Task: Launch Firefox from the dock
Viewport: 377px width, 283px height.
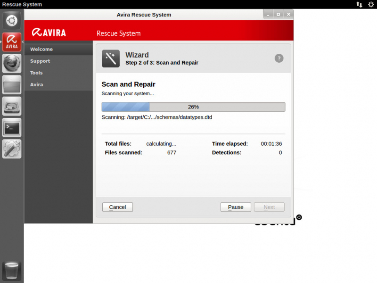Action: click(12, 63)
